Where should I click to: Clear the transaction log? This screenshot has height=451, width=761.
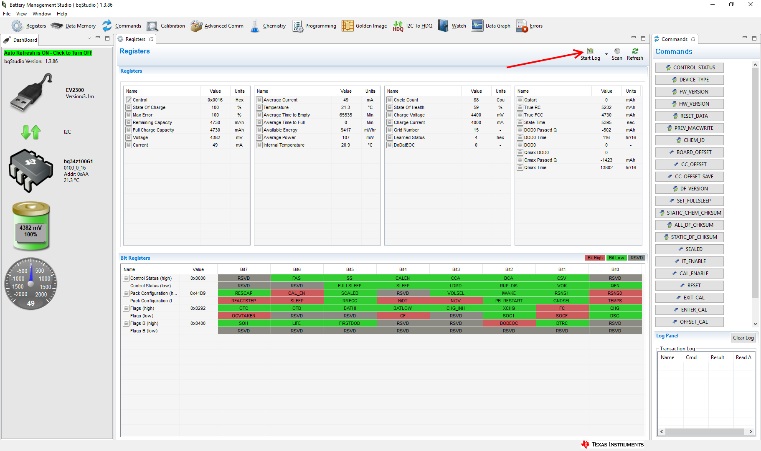[743, 338]
